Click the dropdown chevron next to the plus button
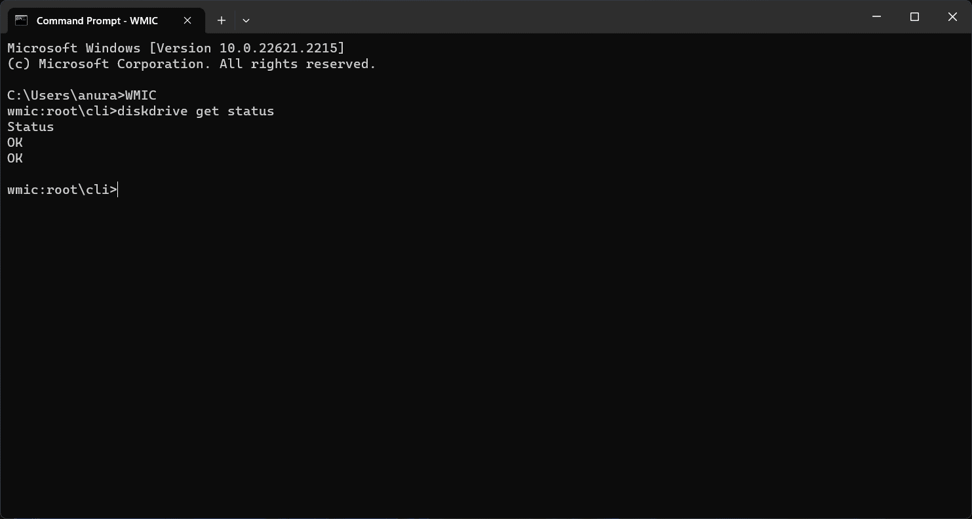 tap(246, 20)
